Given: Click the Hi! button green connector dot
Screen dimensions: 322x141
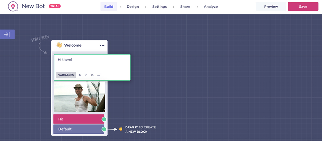Looking at the screenshot, I should (104, 119).
